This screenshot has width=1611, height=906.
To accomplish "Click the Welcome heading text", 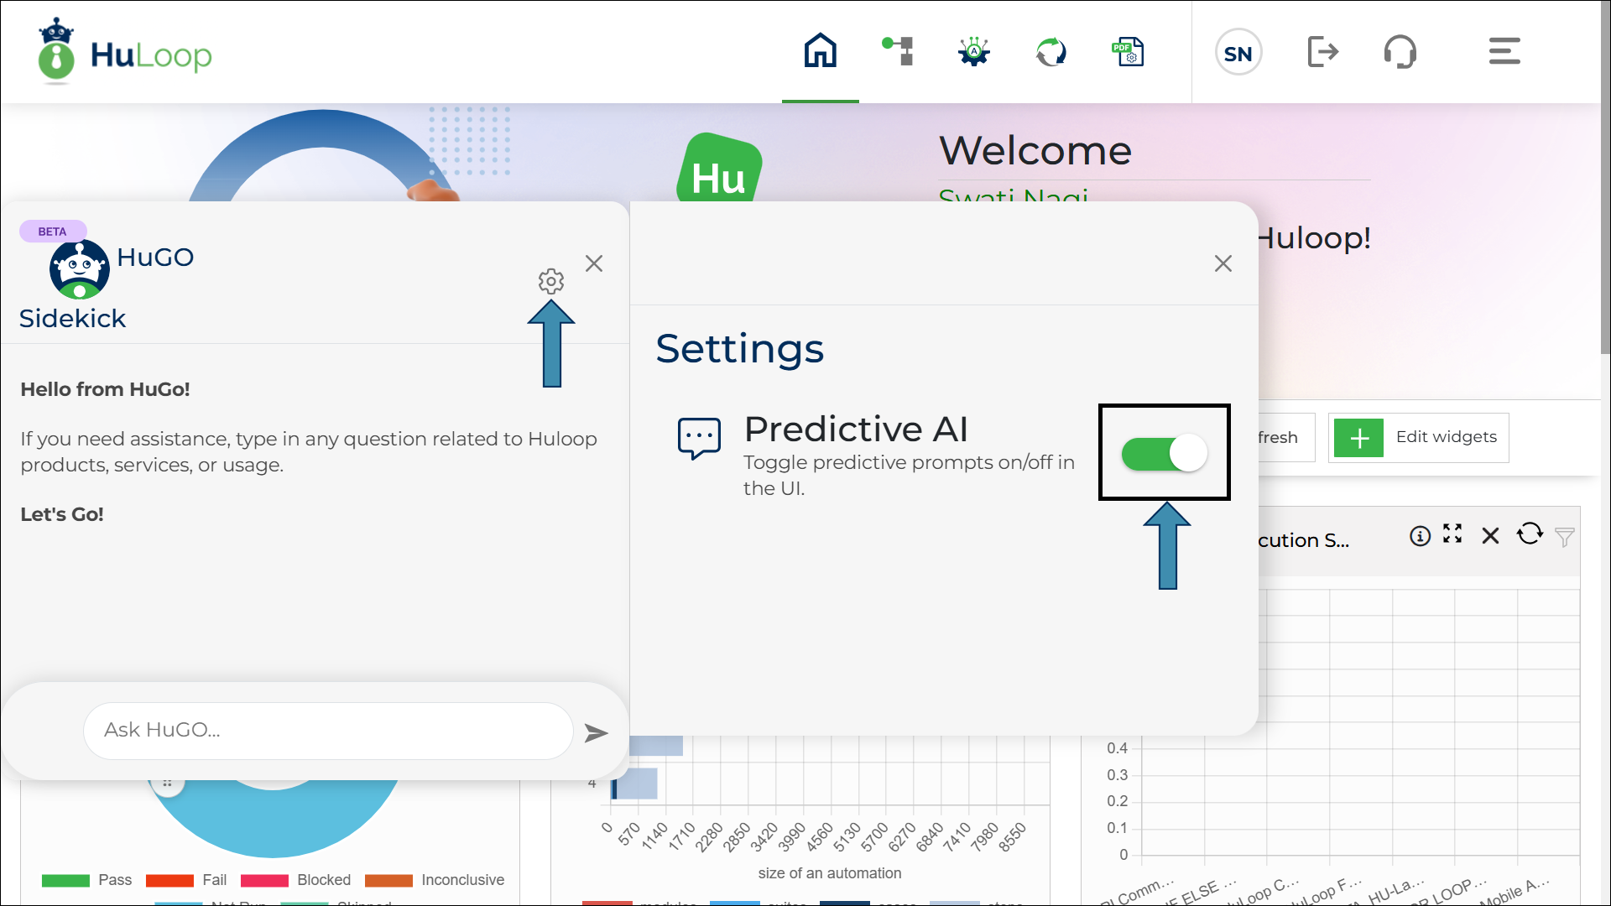I will tap(1035, 151).
